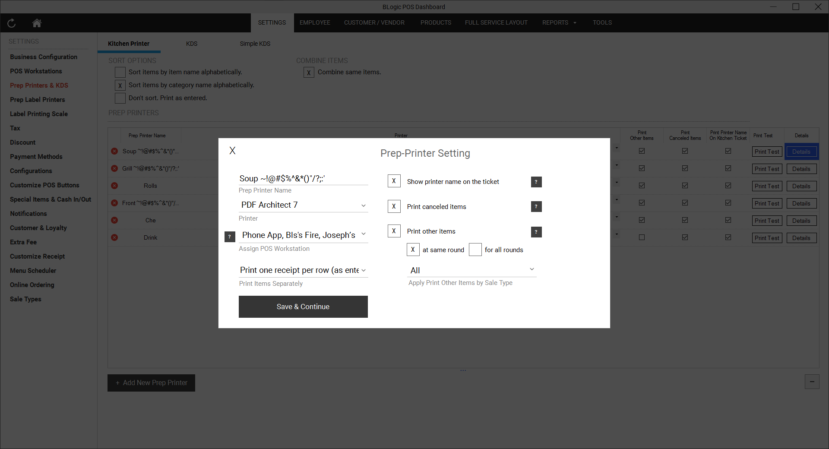Open the Assign POS Workstation dropdown
829x449 pixels.
[363, 234]
